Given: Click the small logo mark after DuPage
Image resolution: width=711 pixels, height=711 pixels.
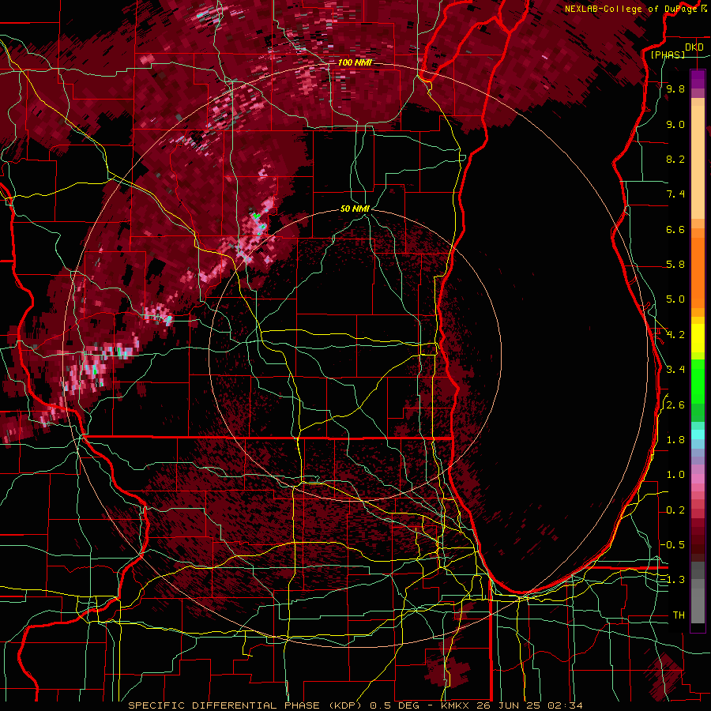Looking at the screenshot, I should coord(704,9).
